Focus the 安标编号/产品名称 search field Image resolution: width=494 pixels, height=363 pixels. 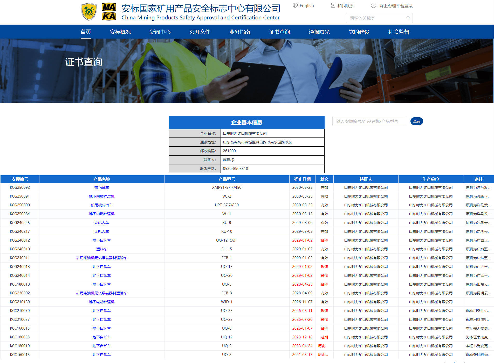click(x=368, y=121)
